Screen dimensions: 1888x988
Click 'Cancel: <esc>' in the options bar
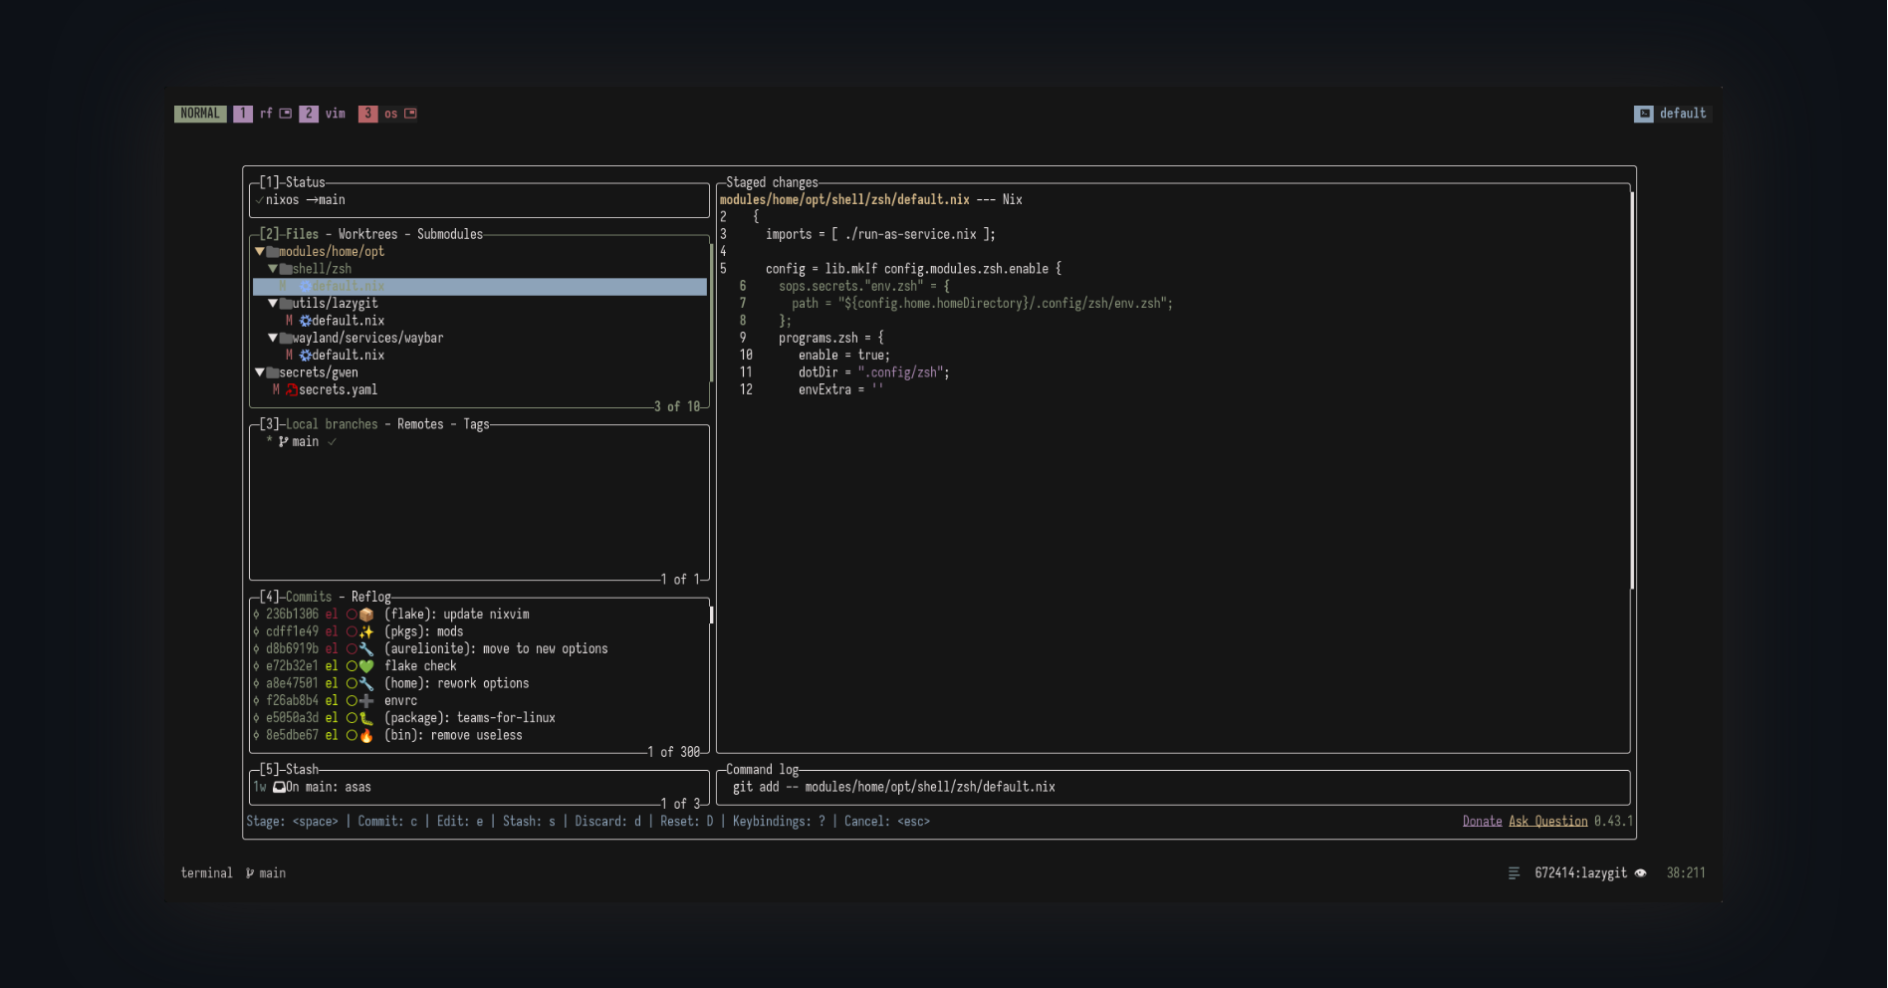point(887,822)
